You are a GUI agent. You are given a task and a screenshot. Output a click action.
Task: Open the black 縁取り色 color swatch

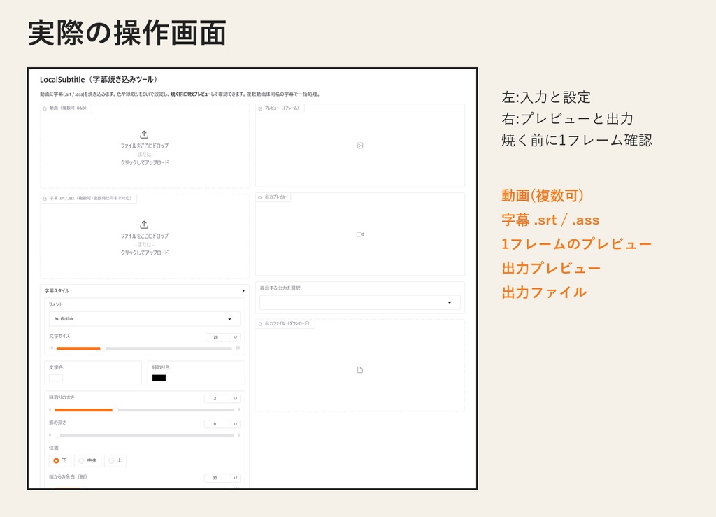coord(159,378)
